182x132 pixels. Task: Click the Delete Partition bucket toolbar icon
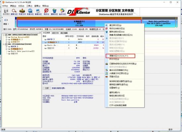tap(54, 12)
